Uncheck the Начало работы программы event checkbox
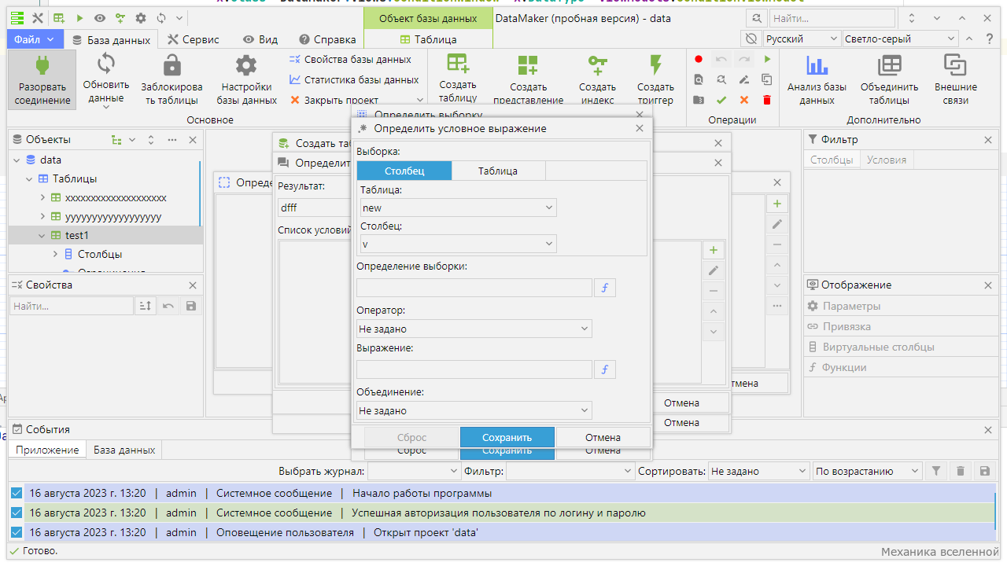The height and width of the screenshot is (566, 1007). coord(17,493)
